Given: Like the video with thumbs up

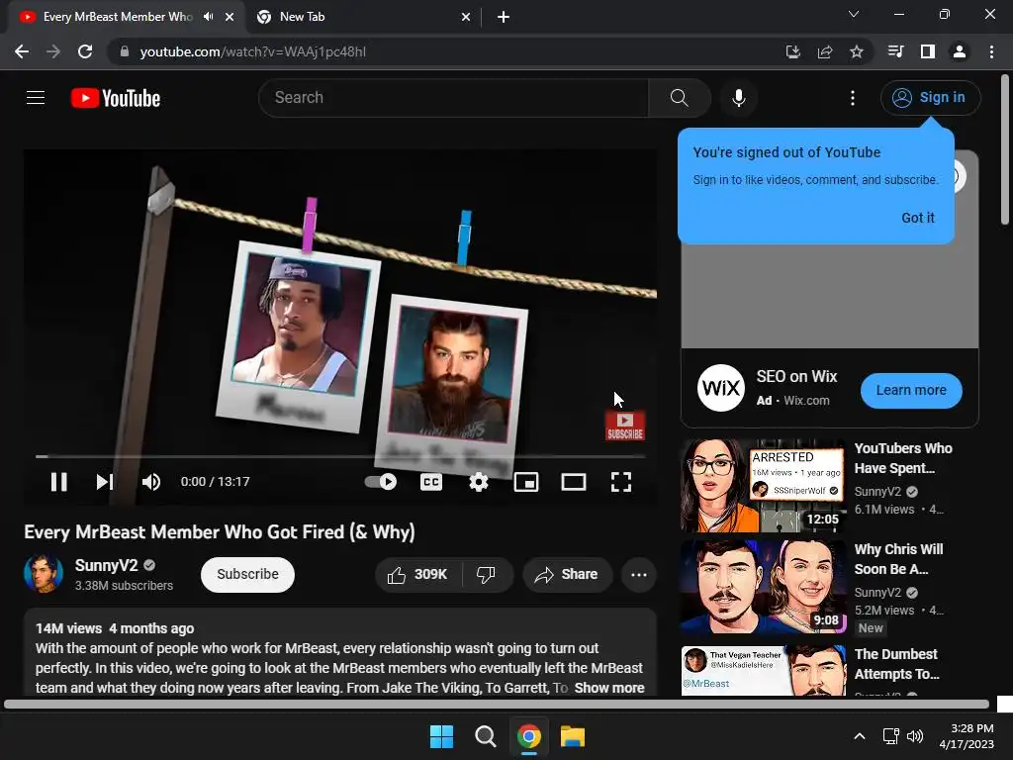Looking at the screenshot, I should pyautogui.click(x=417, y=575).
